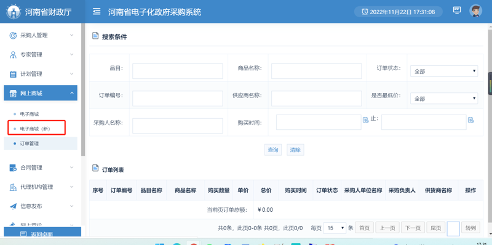This screenshot has height=245, width=492.
Task: Expand 计划管理 with its chevron
Action: pyautogui.click(x=71, y=74)
